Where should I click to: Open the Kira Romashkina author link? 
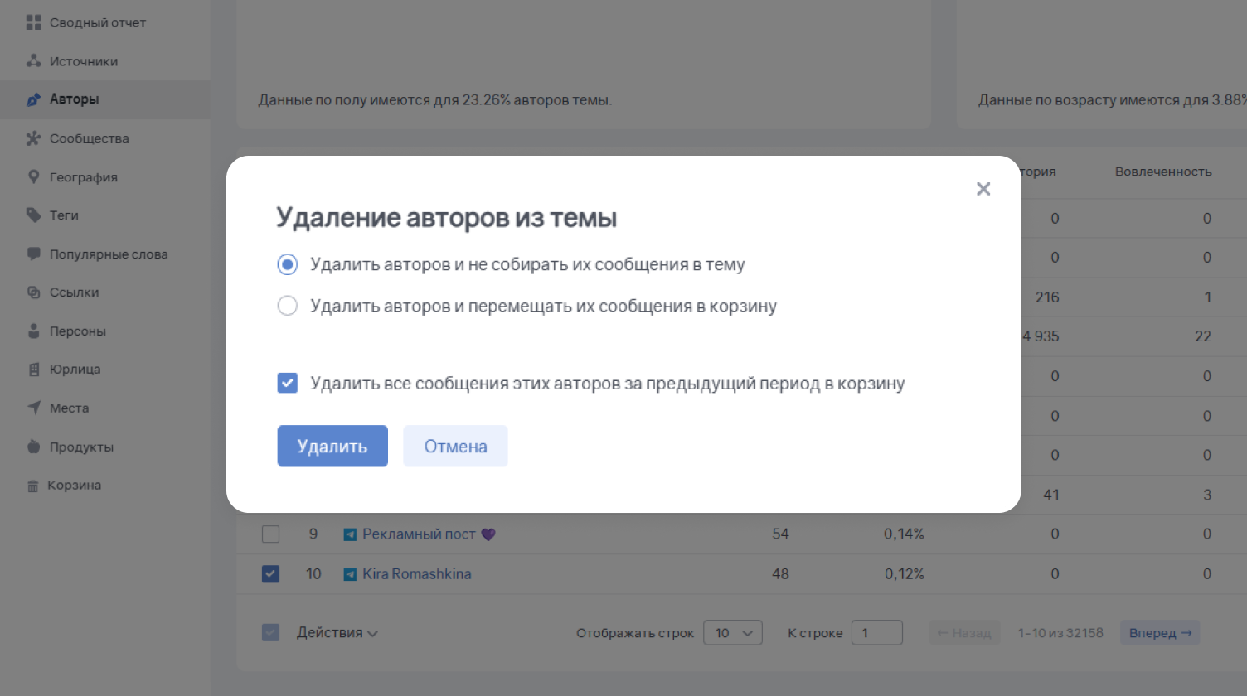417,574
